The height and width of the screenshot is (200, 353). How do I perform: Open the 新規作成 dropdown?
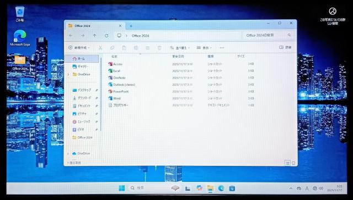tap(79, 48)
